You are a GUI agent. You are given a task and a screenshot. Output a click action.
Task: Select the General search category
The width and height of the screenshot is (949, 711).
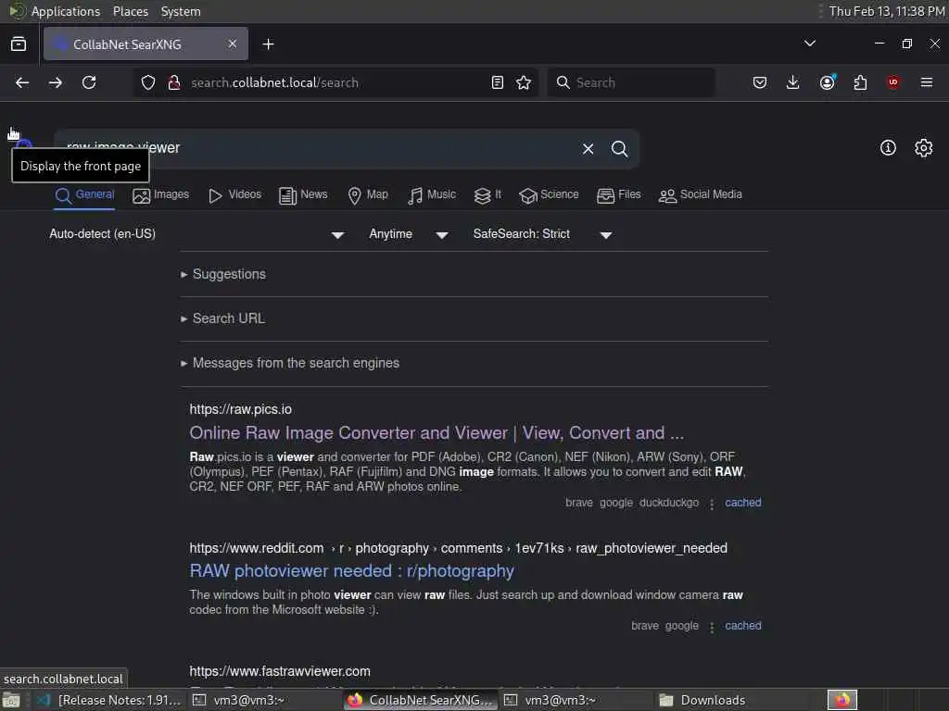pyautogui.click(x=84, y=195)
